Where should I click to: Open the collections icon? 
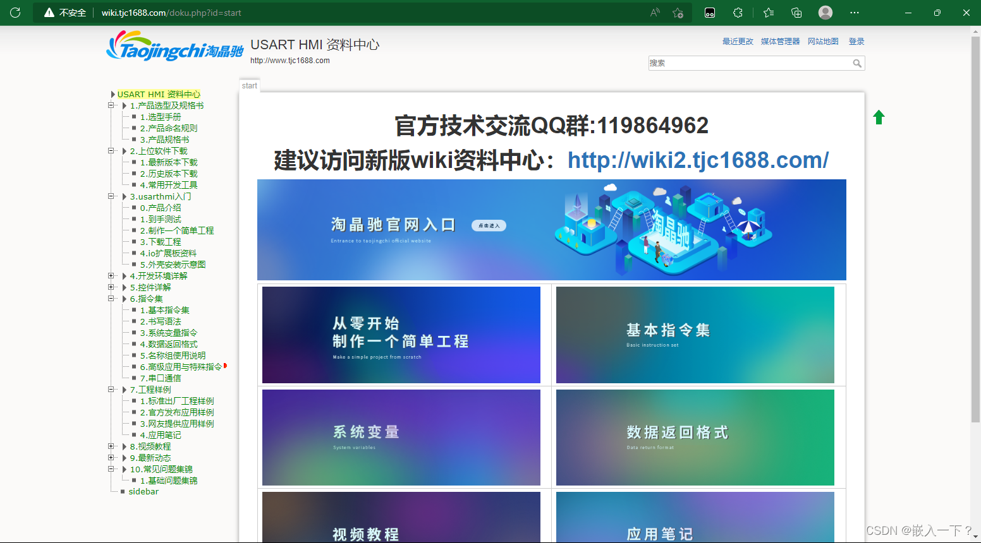click(x=796, y=13)
